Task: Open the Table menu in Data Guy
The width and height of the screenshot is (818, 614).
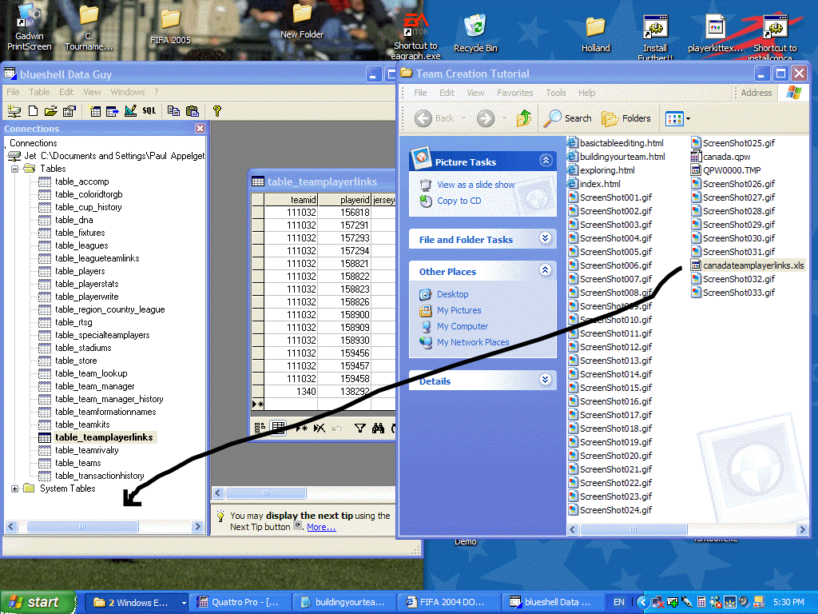Action: click(39, 92)
